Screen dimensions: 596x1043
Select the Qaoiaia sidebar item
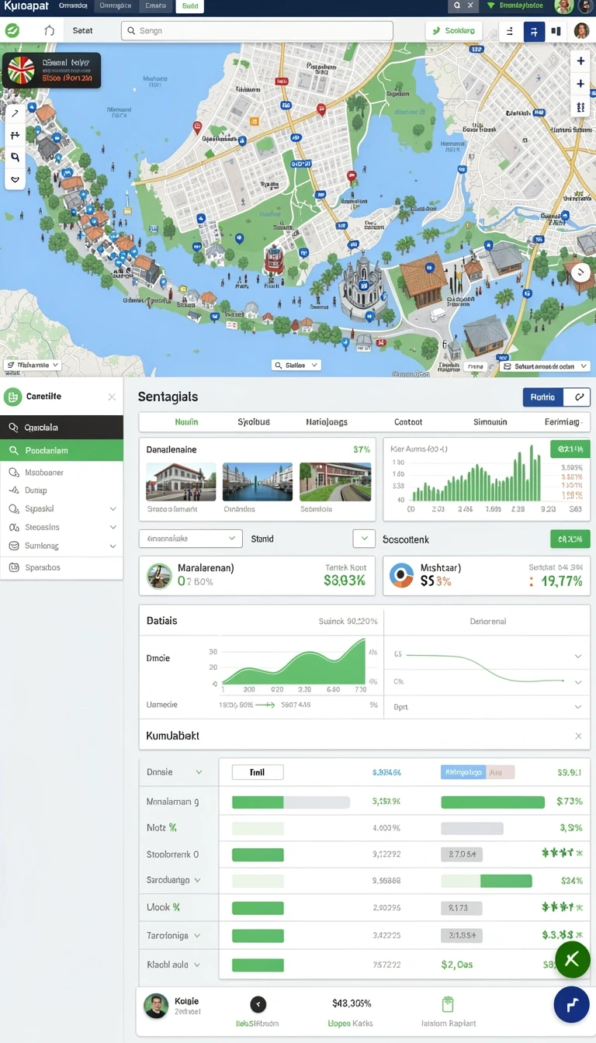(x=61, y=428)
